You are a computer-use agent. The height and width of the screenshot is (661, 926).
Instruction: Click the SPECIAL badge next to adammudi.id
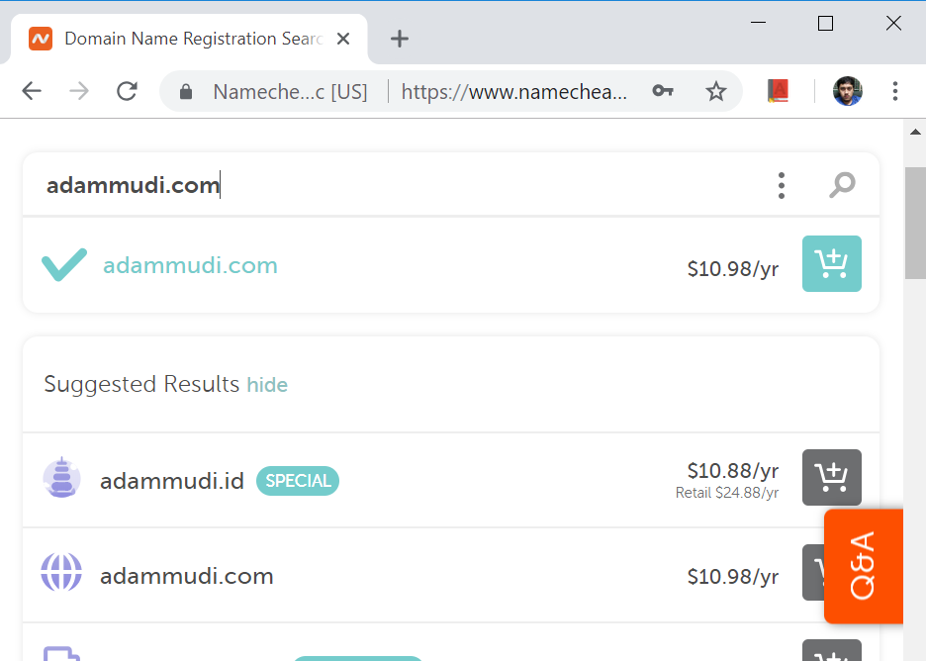pyautogui.click(x=297, y=480)
